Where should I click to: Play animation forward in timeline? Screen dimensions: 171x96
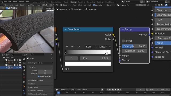115,90
